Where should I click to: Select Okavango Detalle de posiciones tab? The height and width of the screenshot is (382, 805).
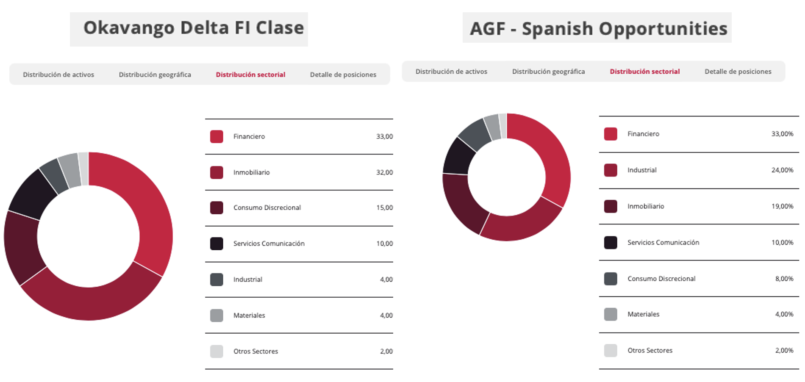click(343, 75)
